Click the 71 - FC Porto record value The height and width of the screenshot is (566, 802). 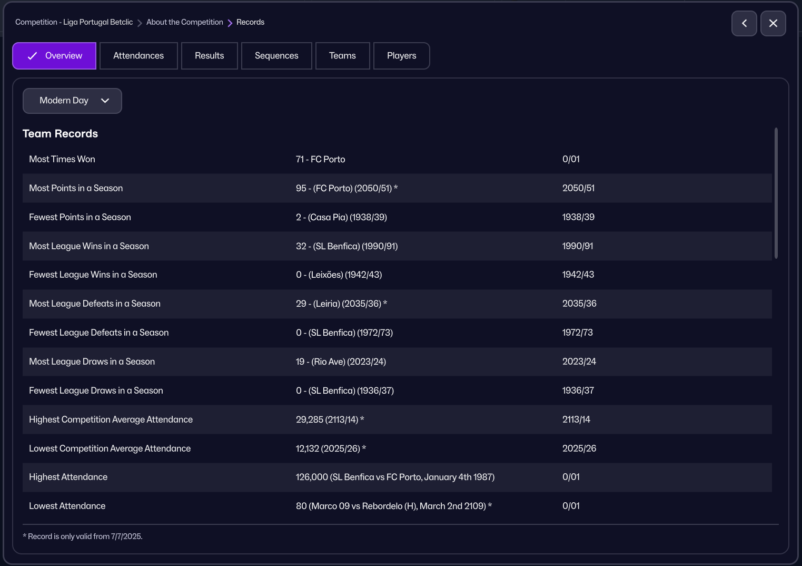click(321, 159)
